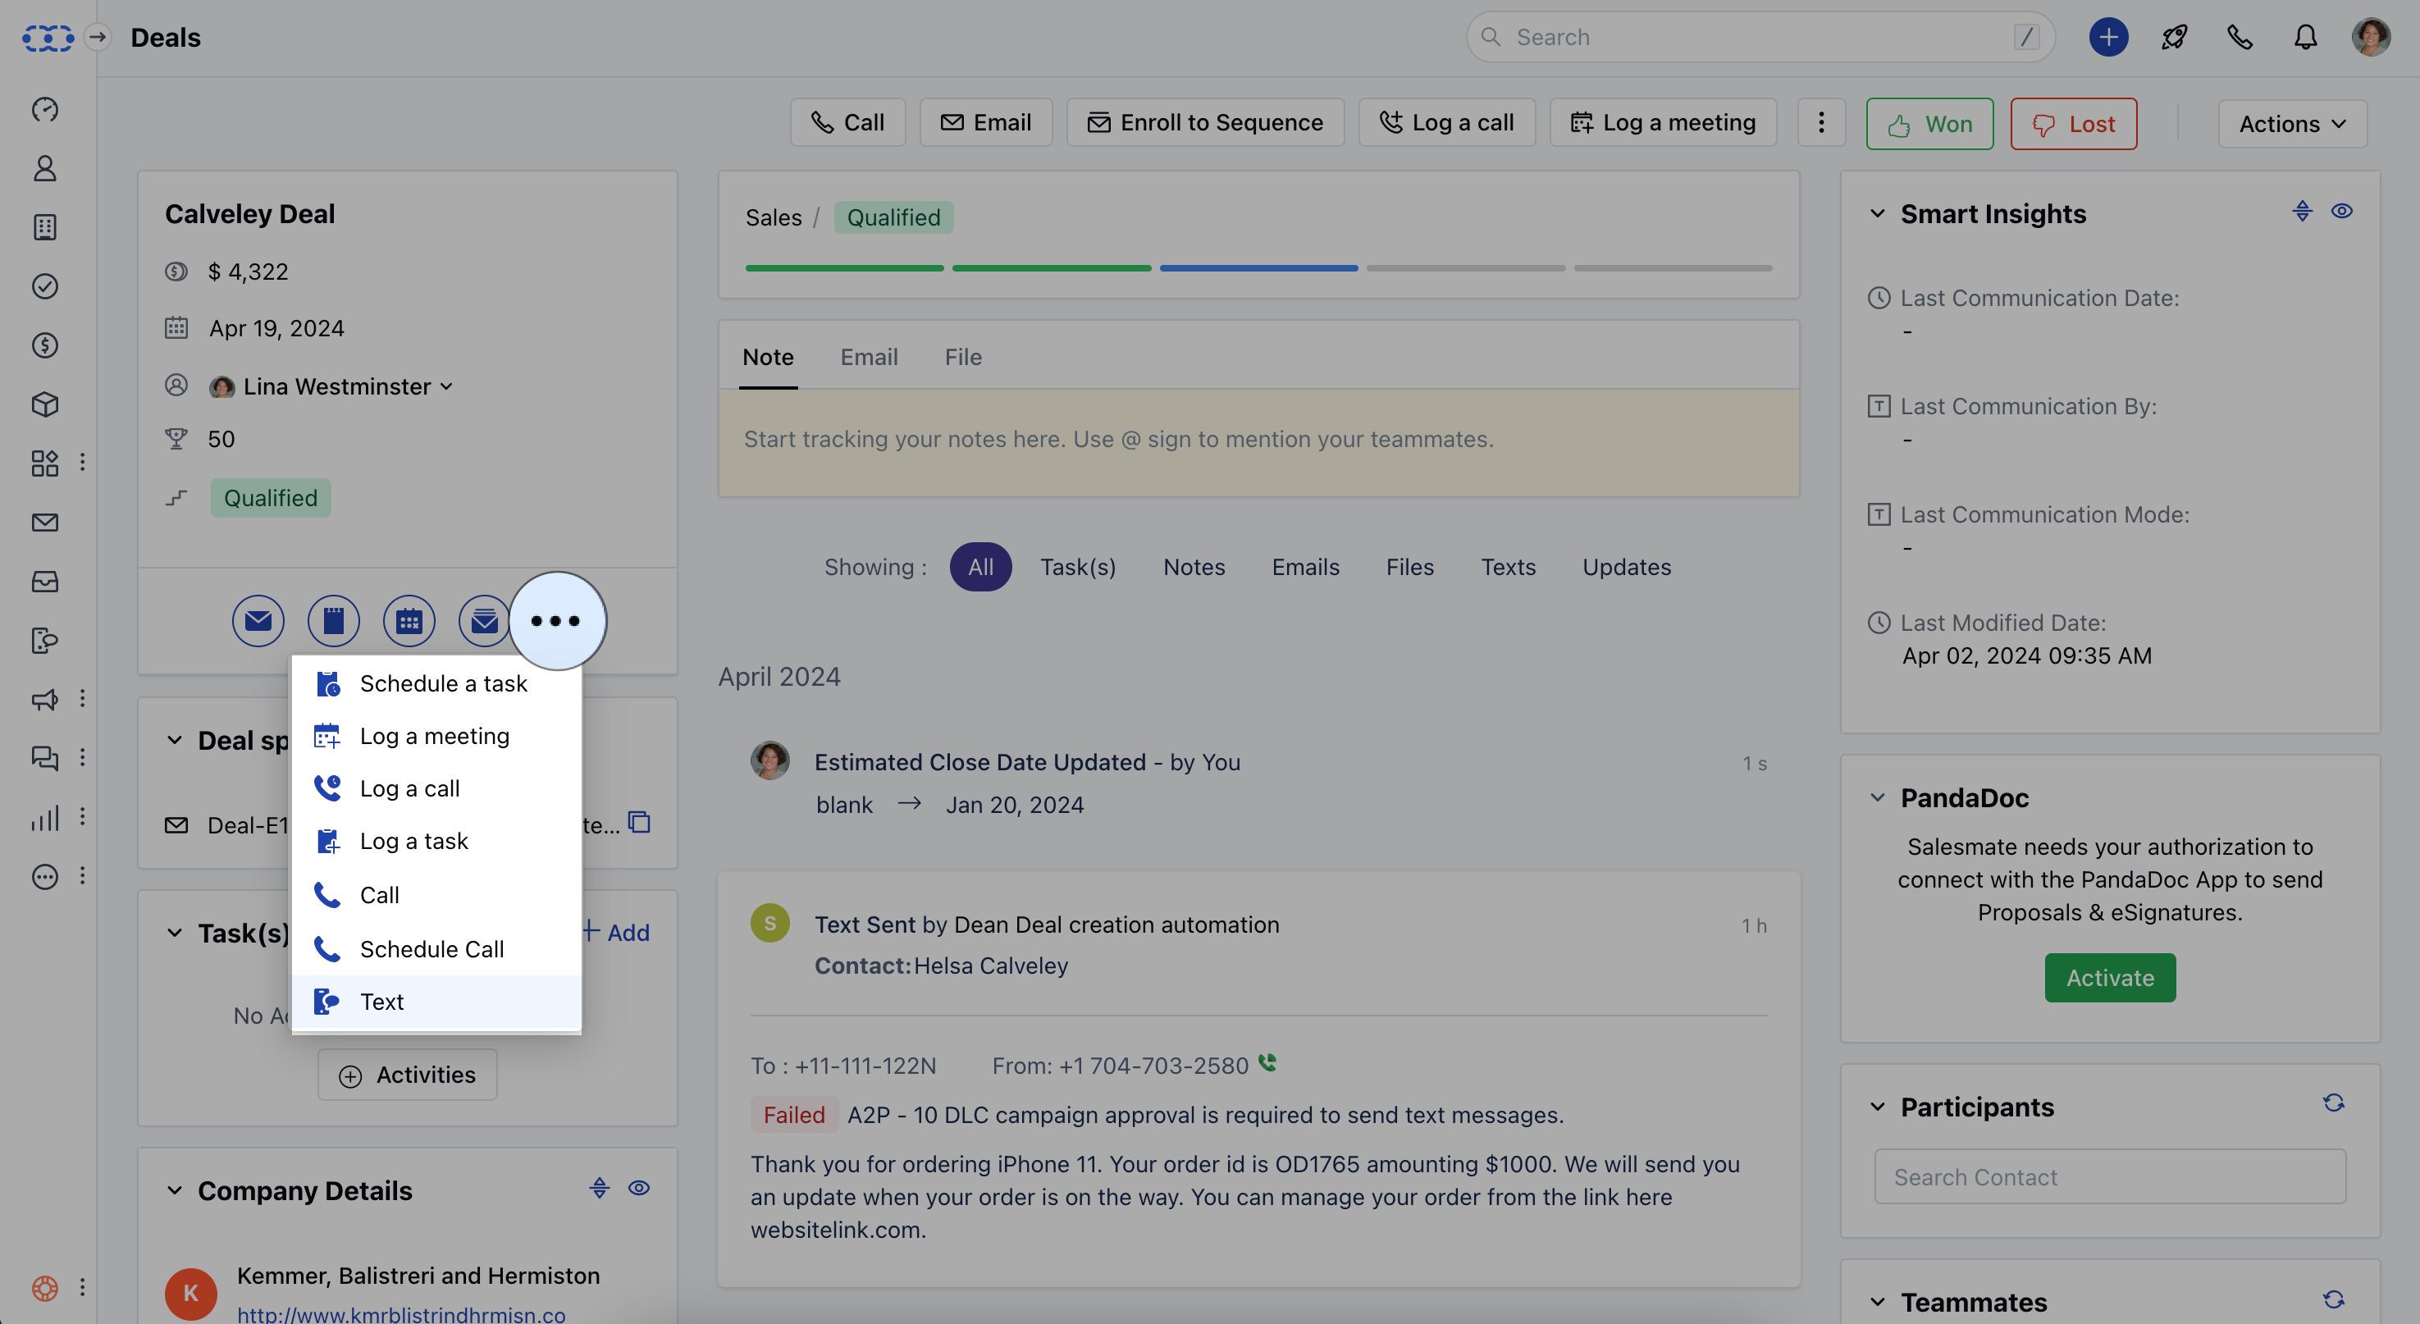Click the fourth pipeline stage bar
2420x1324 pixels.
click(1465, 269)
